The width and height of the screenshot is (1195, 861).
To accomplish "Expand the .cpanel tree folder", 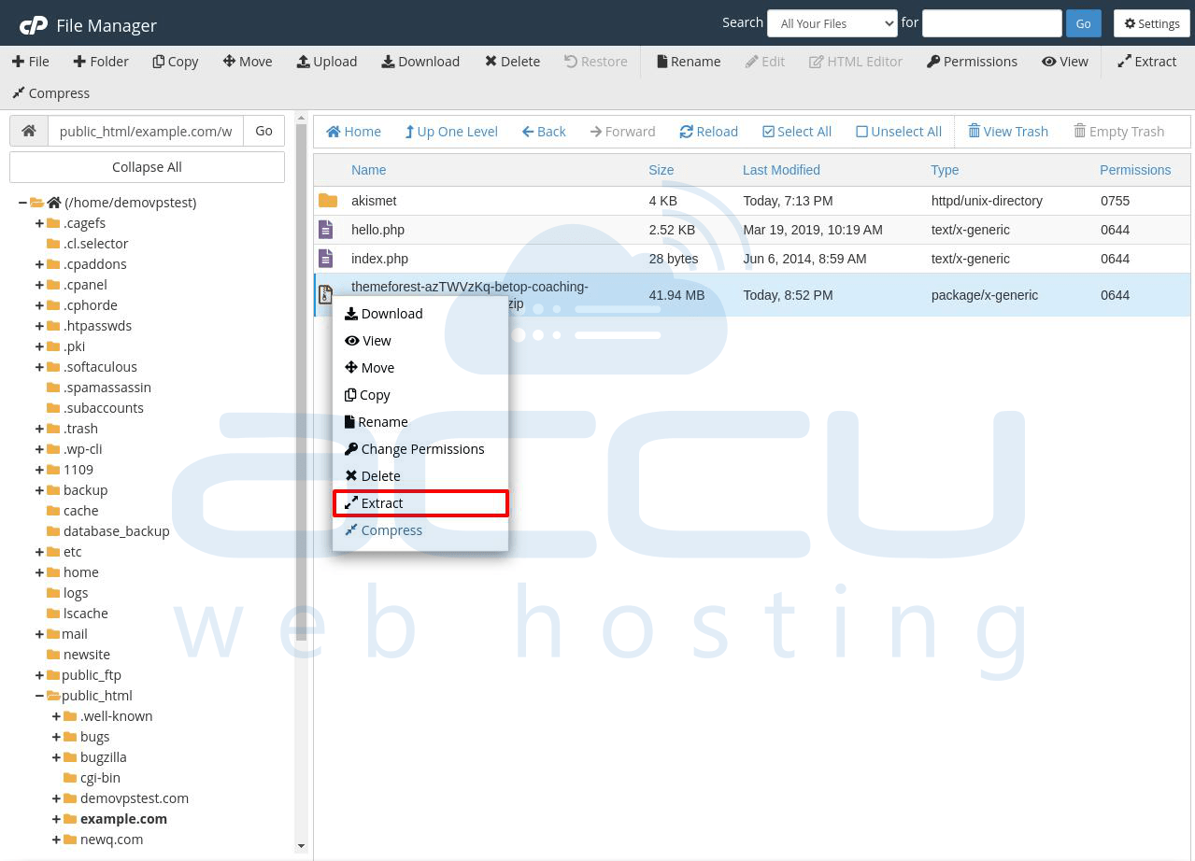I will pos(39,285).
